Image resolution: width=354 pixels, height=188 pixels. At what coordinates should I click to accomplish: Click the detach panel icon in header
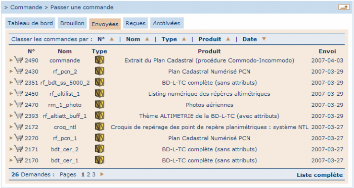(344, 7)
